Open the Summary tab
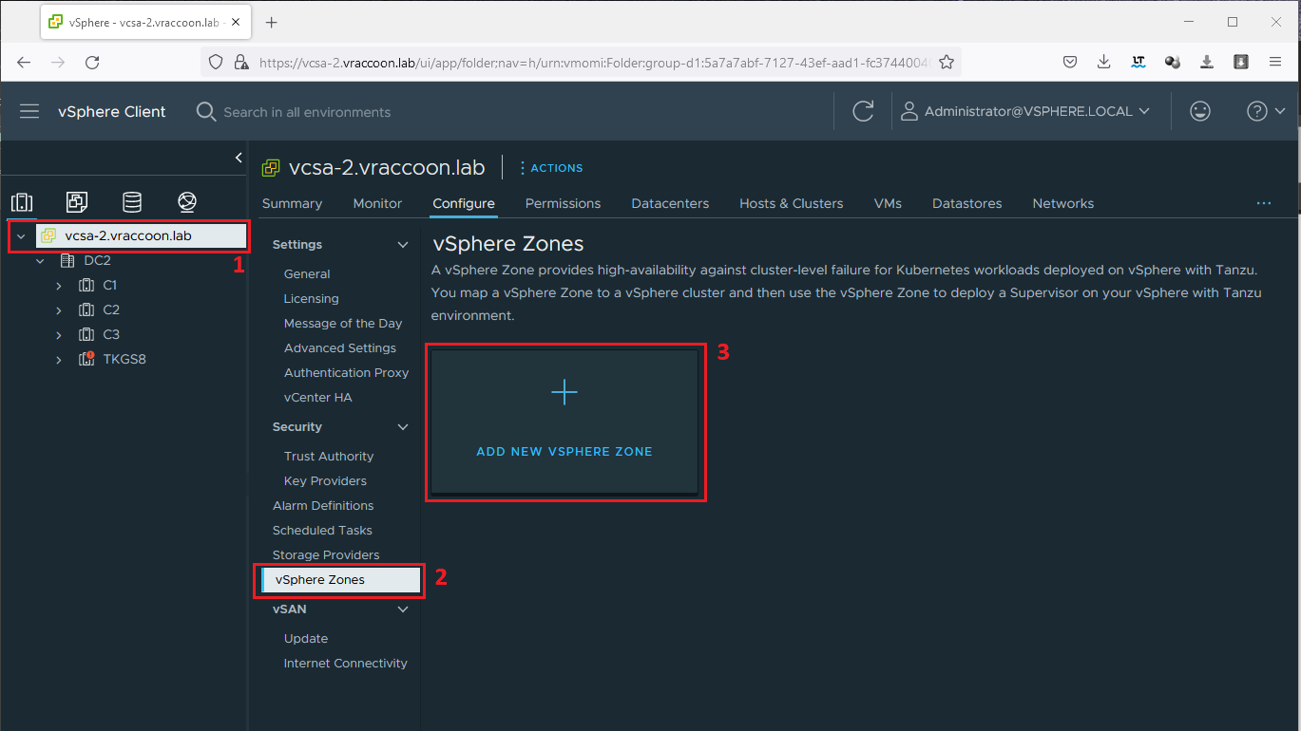Viewport: 1301px width, 731px height. (292, 203)
